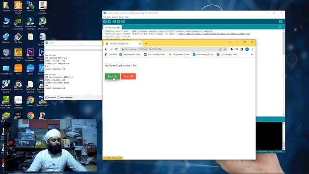Click the red Turn Off button
Screen dimensions: 309x174
point(128,76)
